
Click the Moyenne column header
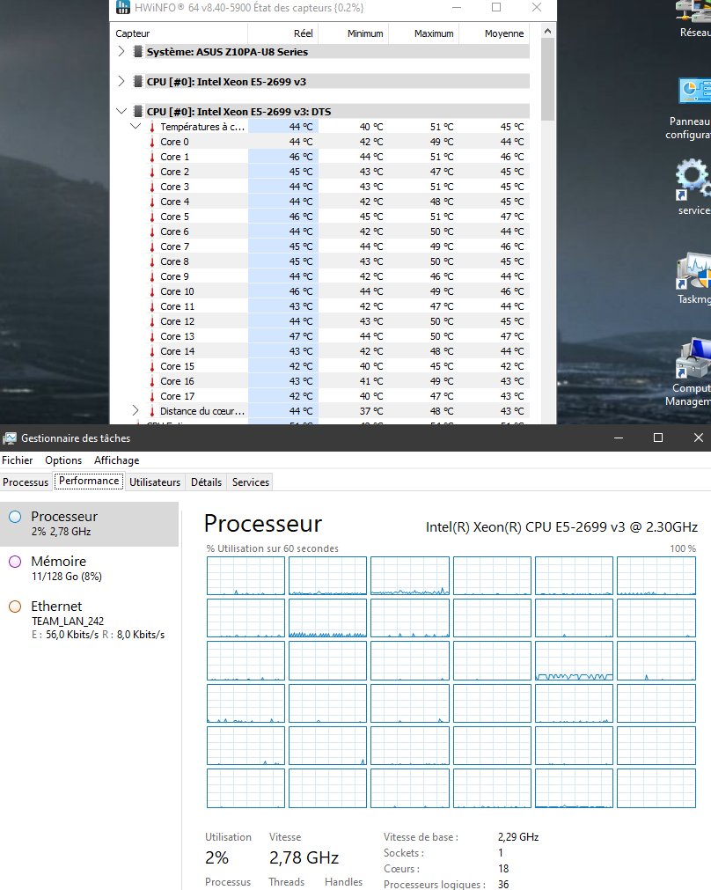494,33
